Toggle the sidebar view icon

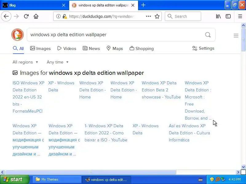228,16
